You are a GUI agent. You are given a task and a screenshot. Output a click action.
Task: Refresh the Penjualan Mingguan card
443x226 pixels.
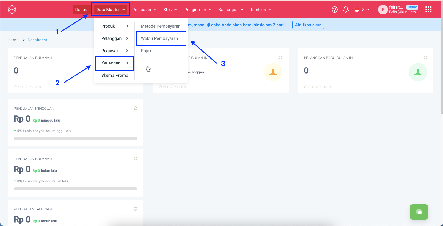coord(135,108)
